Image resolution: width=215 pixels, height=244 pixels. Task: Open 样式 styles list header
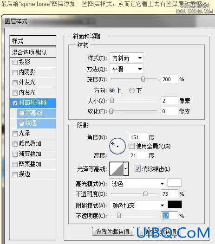coord(33,41)
